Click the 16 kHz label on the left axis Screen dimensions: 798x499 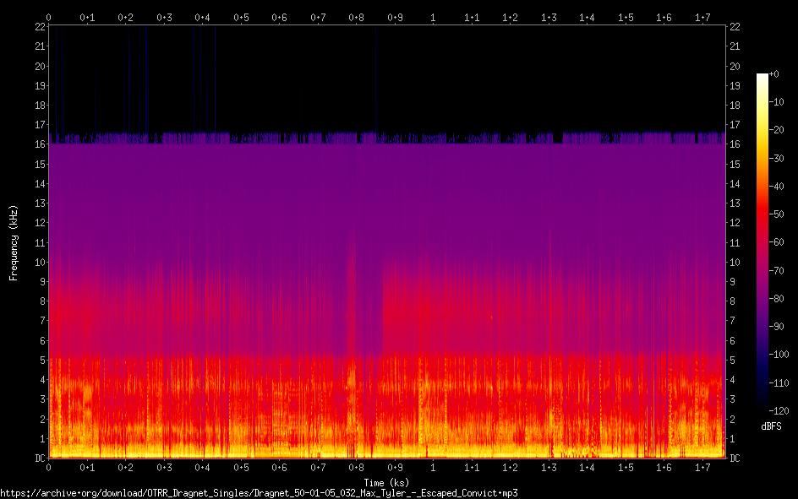click(38, 145)
